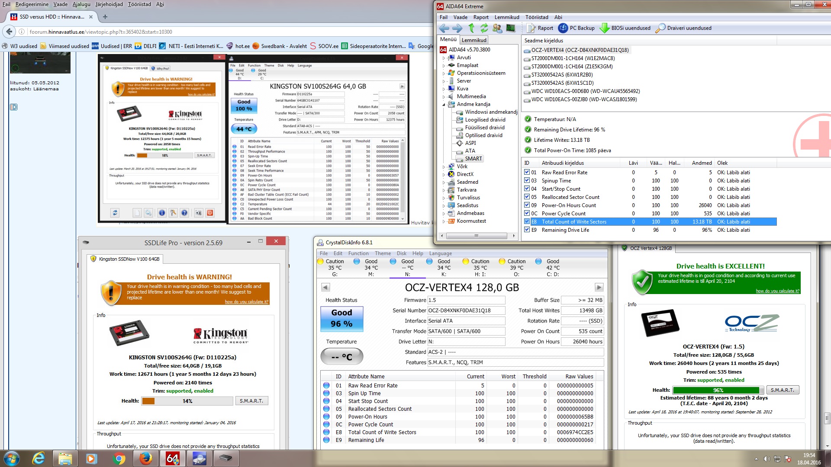The height and width of the screenshot is (467, 831).
Task: Expand the Multimeedia tree node
Action: click(x=444, y=96)
